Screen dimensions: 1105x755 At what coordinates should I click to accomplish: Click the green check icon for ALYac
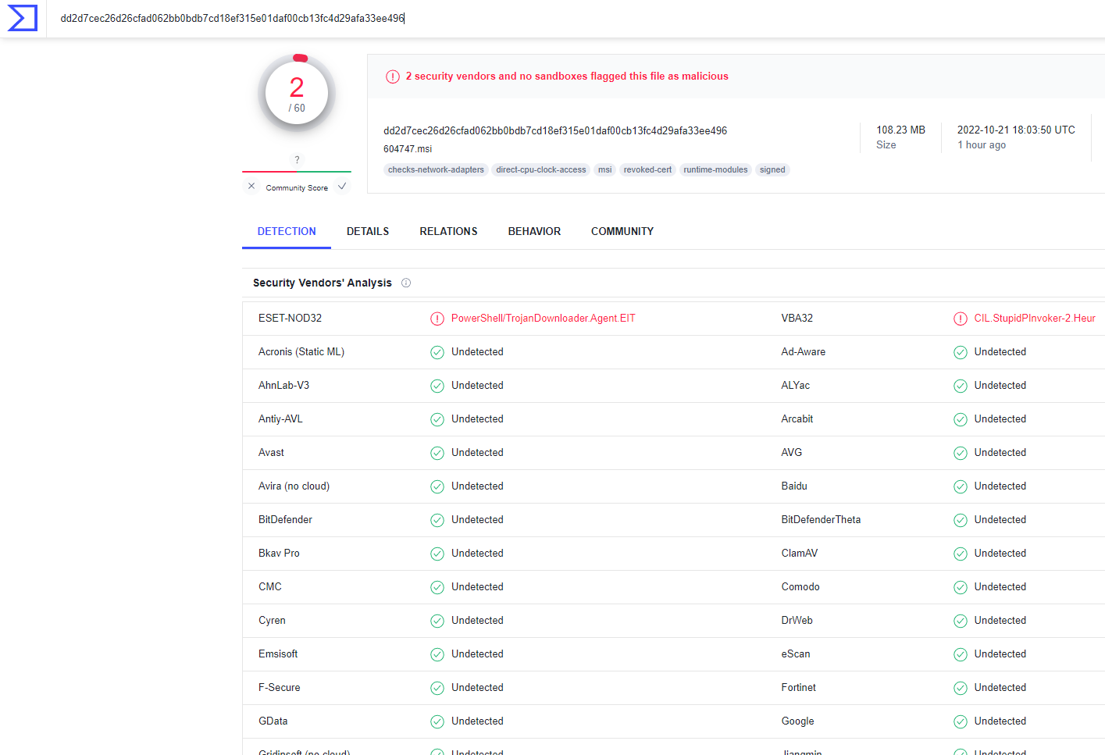(961, 386)
